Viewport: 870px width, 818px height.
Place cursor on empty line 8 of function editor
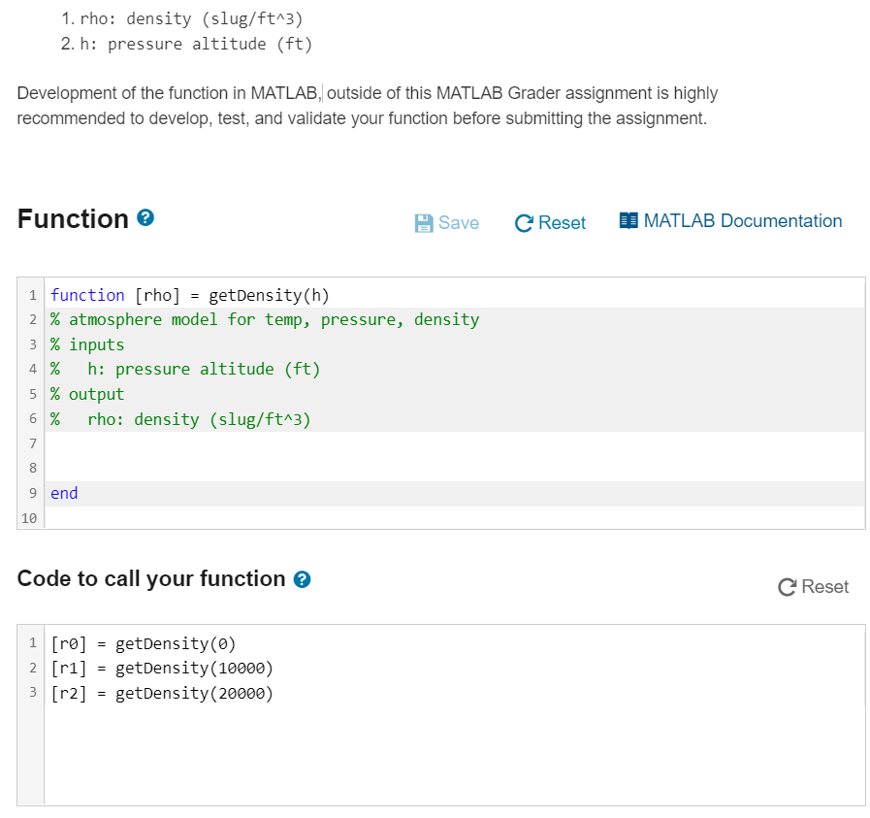pyautogui.click(x=388, y=469)
